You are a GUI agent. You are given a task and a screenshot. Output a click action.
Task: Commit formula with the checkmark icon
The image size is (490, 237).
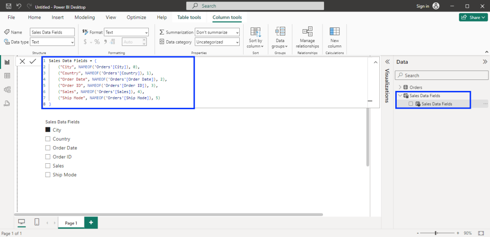(x=33, y=61)
